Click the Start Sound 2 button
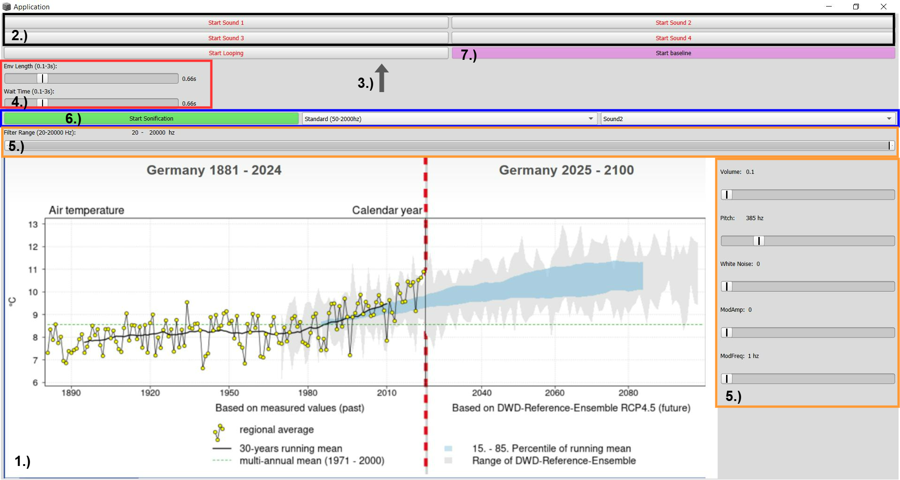This screenshot has width=900, height=480. coord(673,22)
